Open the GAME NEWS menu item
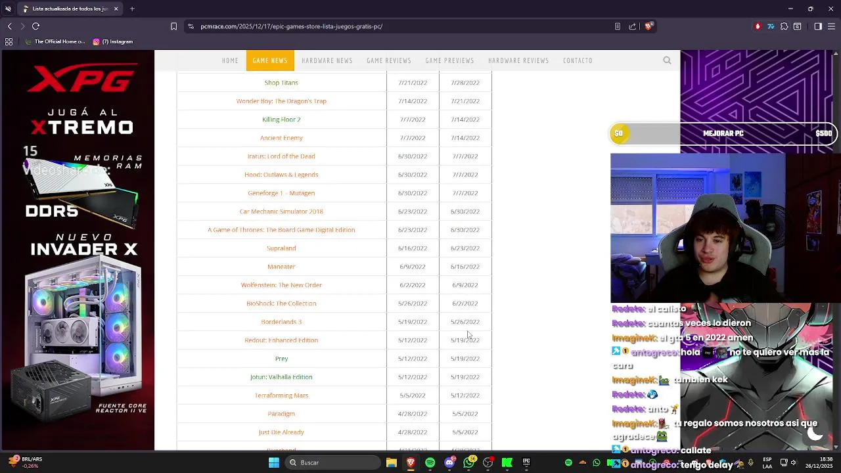841x473 pixels. coord(270,60)
